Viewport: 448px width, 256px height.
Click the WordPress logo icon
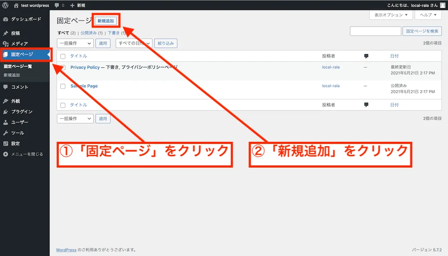point(5,5)
